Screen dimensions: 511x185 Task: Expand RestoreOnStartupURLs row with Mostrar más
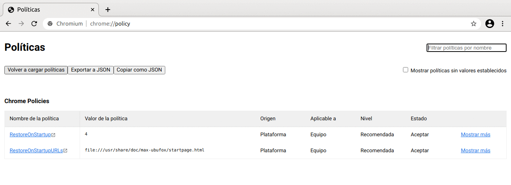(x=475, y=151)
